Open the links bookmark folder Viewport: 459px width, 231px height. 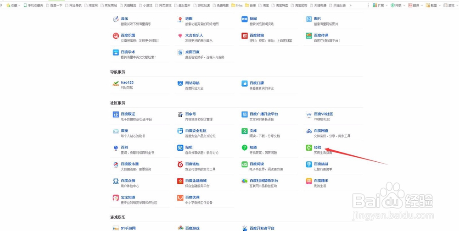tap(237, 5)
